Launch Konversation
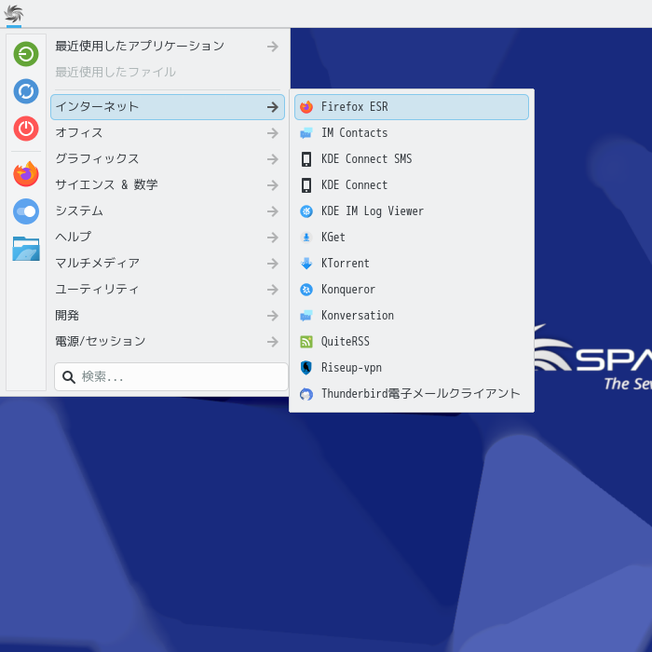 (x=412, y=316)
